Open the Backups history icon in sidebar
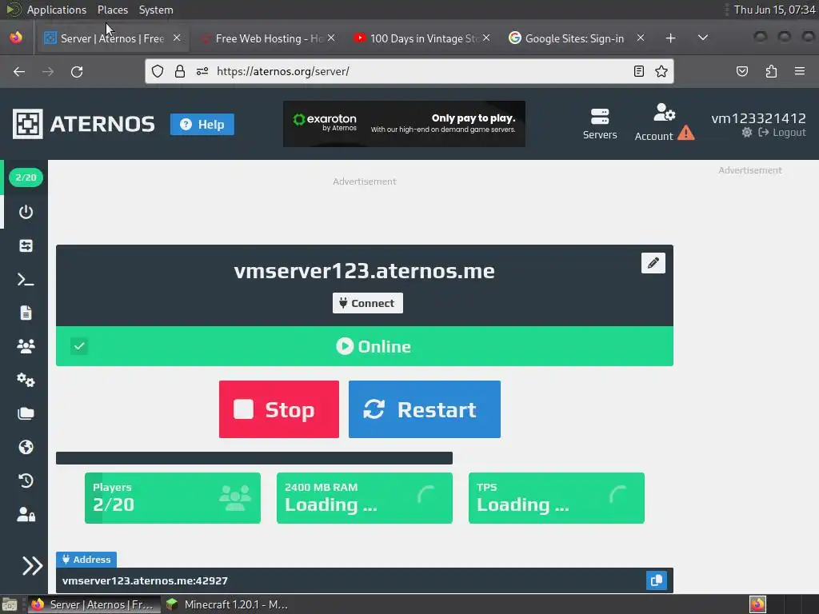819x614 pixels. tap(26, 480)
